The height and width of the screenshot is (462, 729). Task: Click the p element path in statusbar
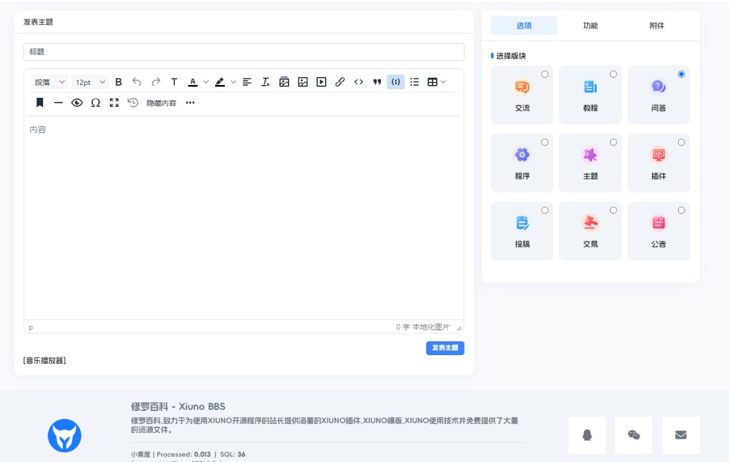tap(31, 328)
